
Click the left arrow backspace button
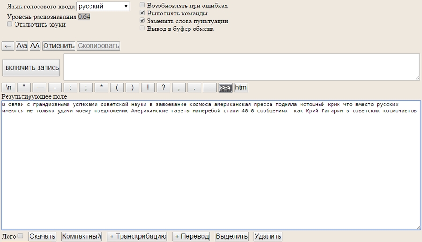[8, 46]
